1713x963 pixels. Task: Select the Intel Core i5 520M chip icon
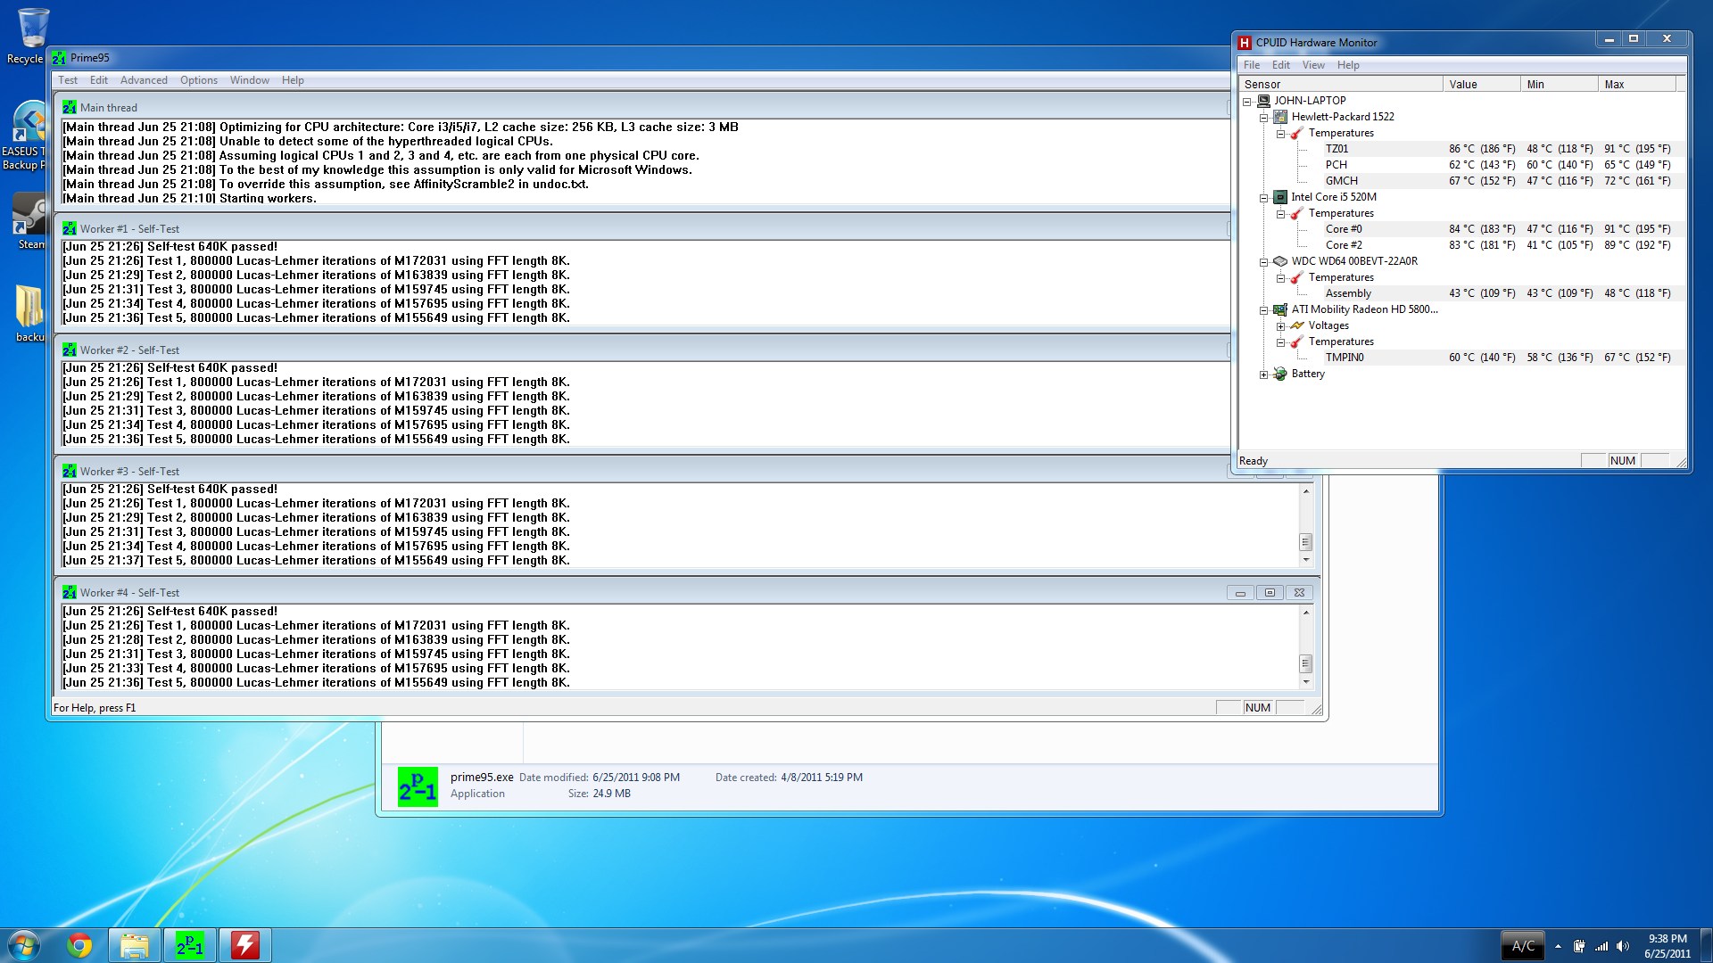pos(1280,197)
